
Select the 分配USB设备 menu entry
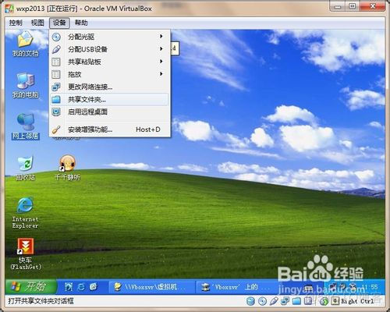pyautogui.click(x=109, y=49)
